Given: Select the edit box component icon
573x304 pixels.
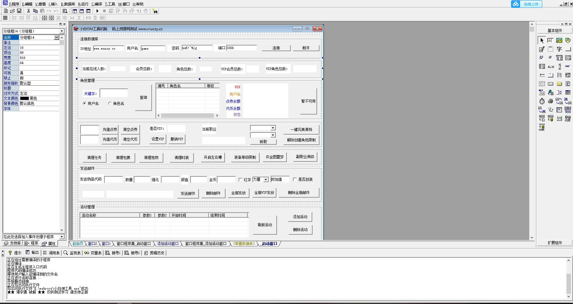Looking at the screenshot, I should click(550, 40).
